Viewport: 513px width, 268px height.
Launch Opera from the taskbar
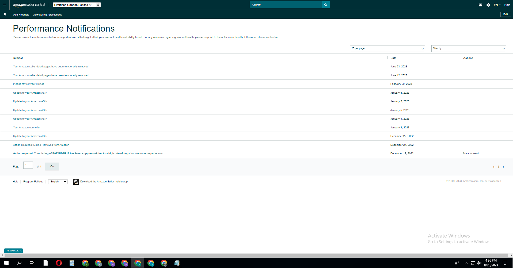click(59, 263)
